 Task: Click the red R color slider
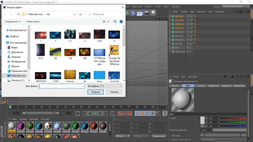point(233,118)
